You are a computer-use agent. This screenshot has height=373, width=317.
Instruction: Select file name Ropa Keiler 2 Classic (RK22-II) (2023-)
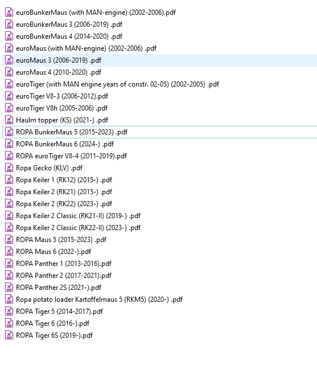78,228
